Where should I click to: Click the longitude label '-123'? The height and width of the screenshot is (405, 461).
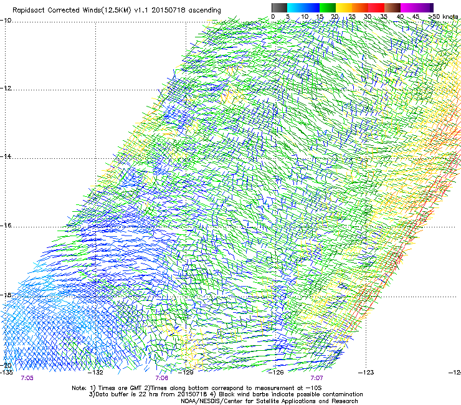coord(366,373)
